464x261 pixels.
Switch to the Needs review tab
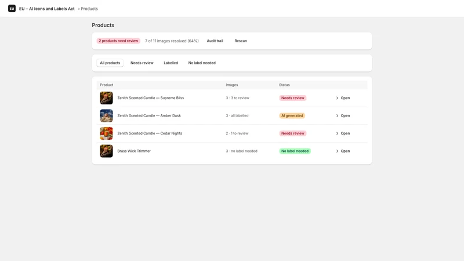coord(142,63)
